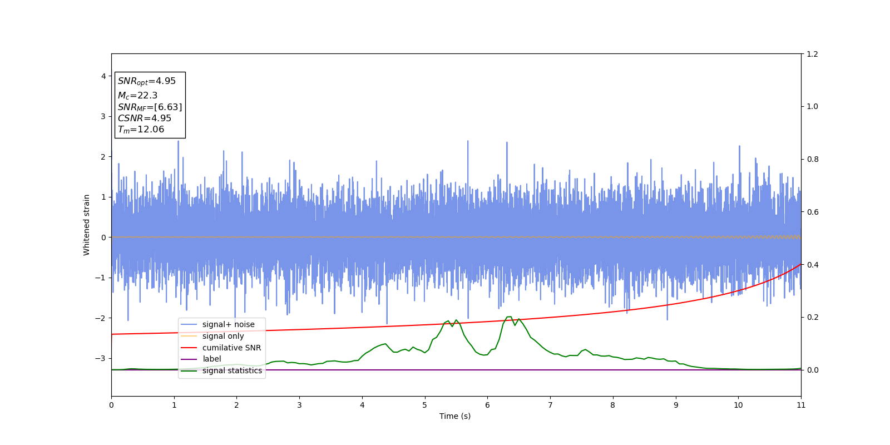Image resolution: width=890 pixels, height=445 pixels.
Task: Click the x-axis tick label 11
Action: (801, 405)
